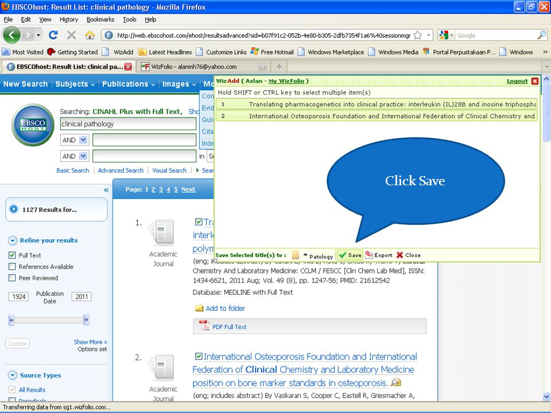
Task: Open the Portal Perpustakaan bookmark
Action: click(459, 52)
